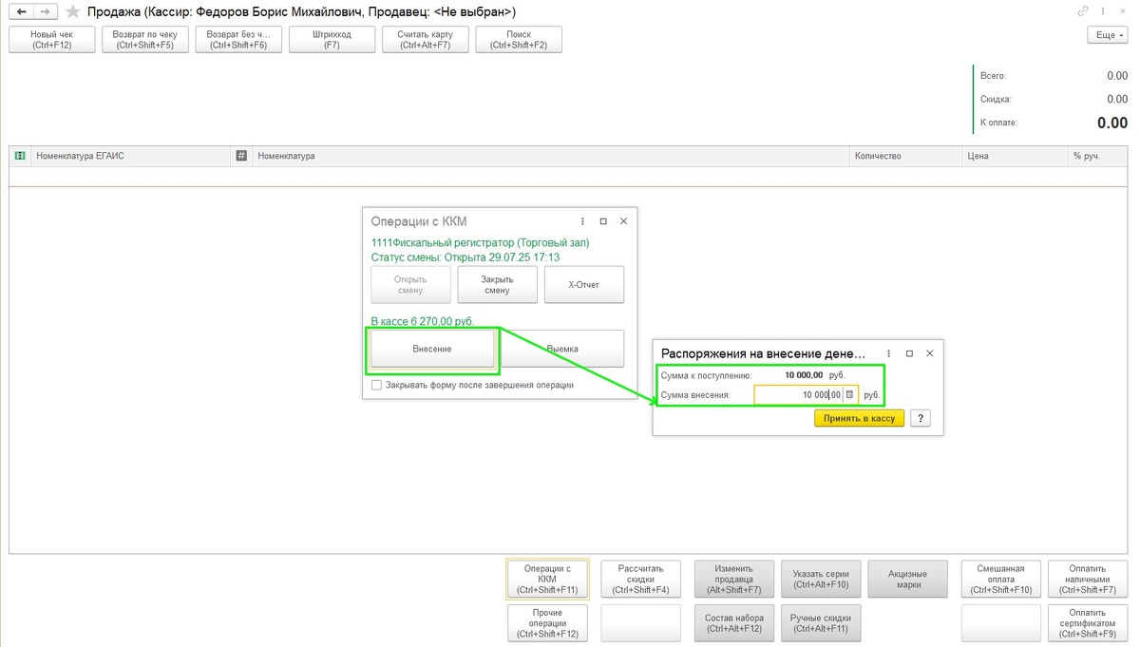Image resolution: width=1140 pixels, height=647 pixels.
Task: Click Указать серии button
Action: pyautogui.click(x=821, y=579)
